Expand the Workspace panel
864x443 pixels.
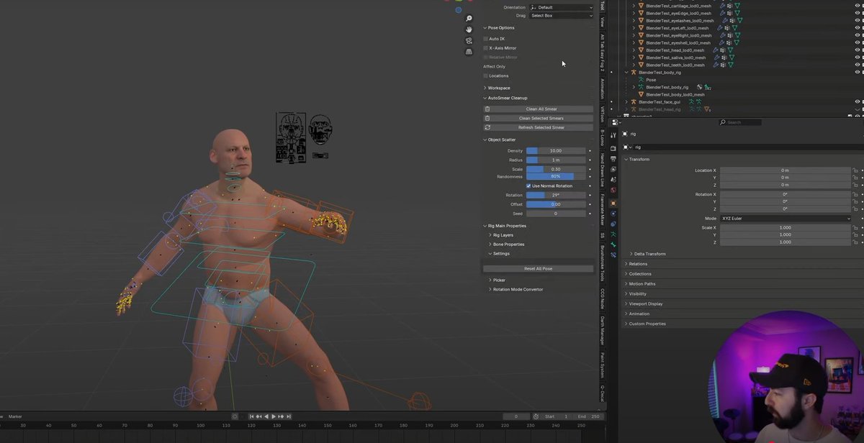coord(498,88)
